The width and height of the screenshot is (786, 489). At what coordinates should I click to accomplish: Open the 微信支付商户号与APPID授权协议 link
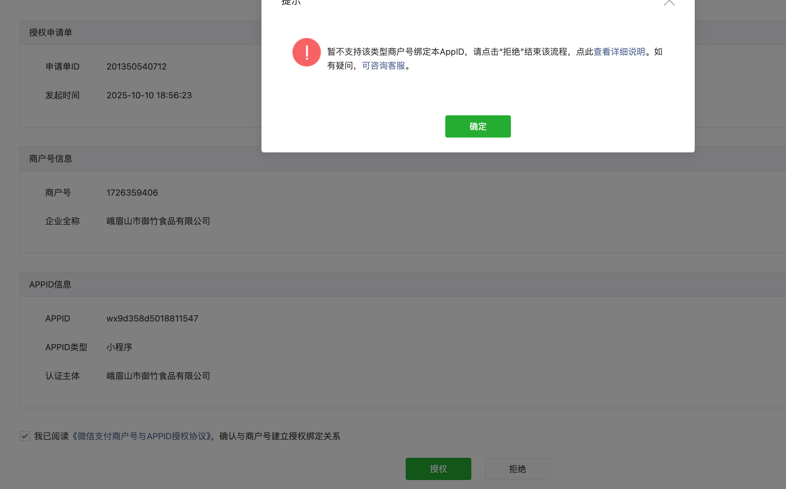pos(142,436)
